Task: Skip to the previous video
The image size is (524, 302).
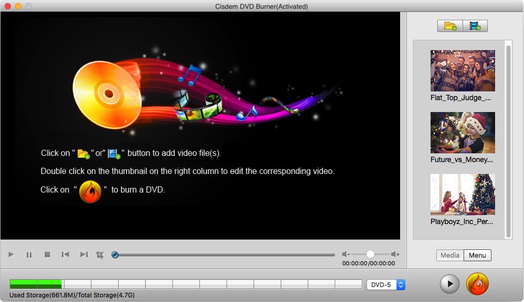Action: point(66,255)
